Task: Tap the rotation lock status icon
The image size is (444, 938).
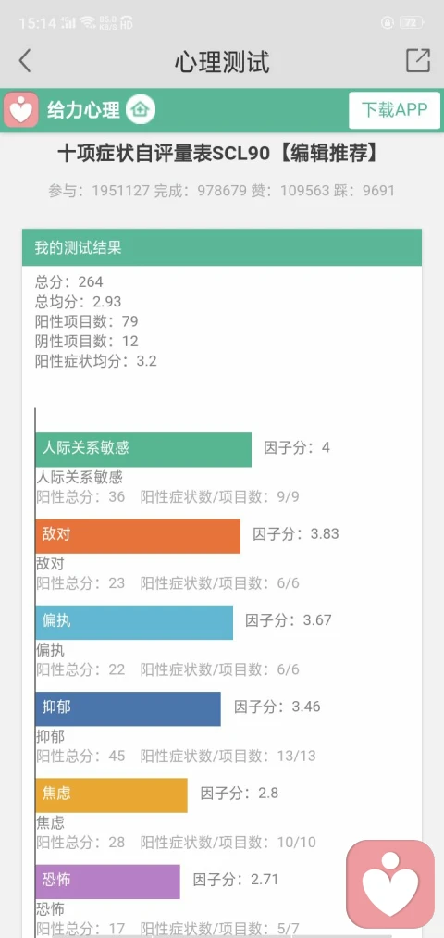Action: click(x=388, y=23)
